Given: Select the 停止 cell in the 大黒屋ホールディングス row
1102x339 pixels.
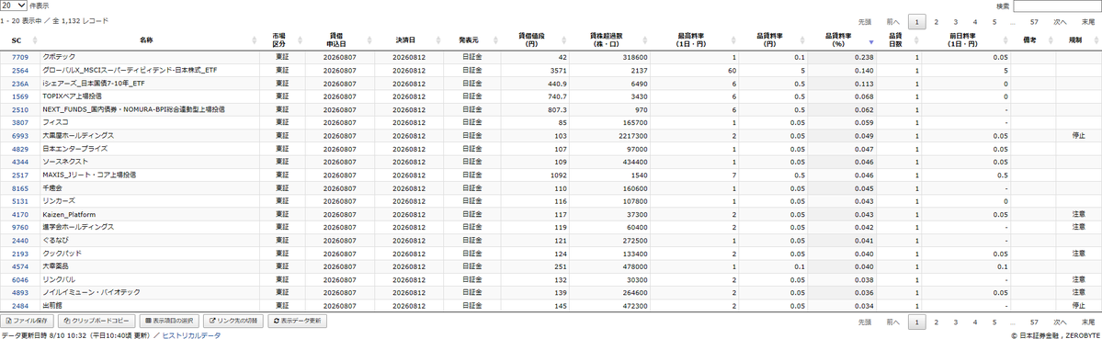Looking at the screenshot, I should tap(1079, 135).
